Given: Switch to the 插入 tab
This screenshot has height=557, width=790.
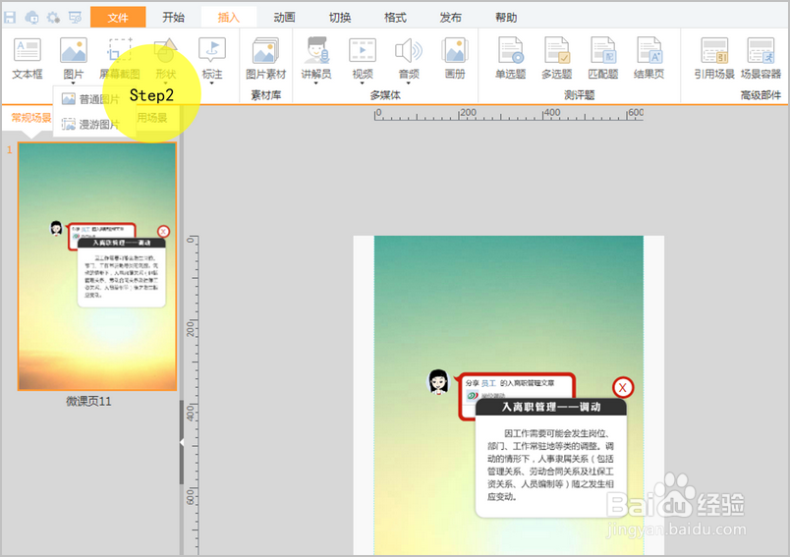Looking at the screenshot, I should coord(229,18).
